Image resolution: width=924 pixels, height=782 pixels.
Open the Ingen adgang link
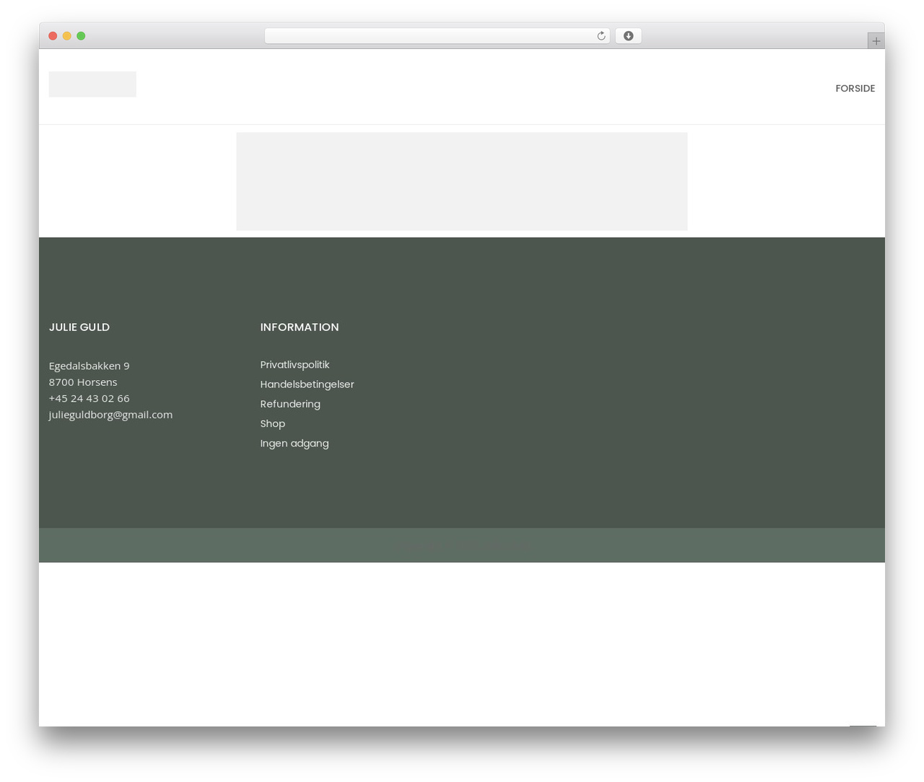point(295,443)
